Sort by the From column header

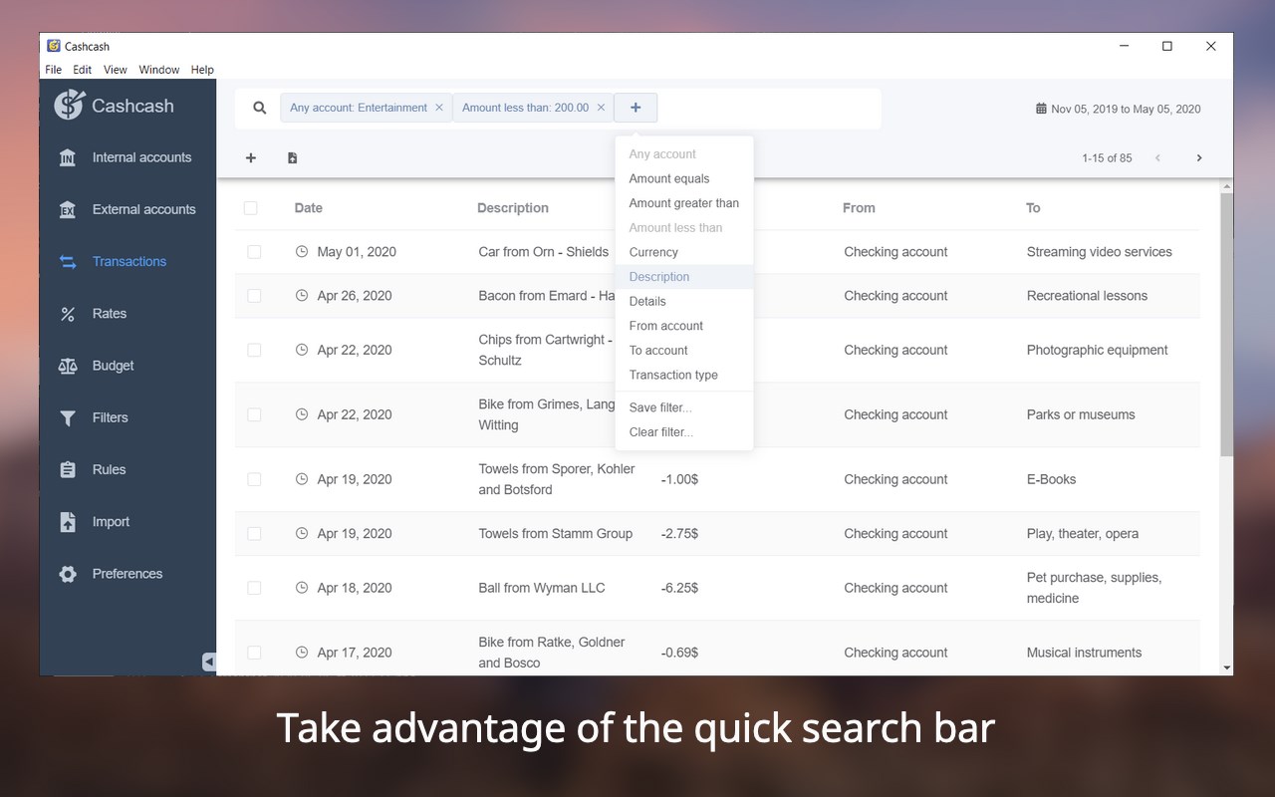click(x=859, y=208)
